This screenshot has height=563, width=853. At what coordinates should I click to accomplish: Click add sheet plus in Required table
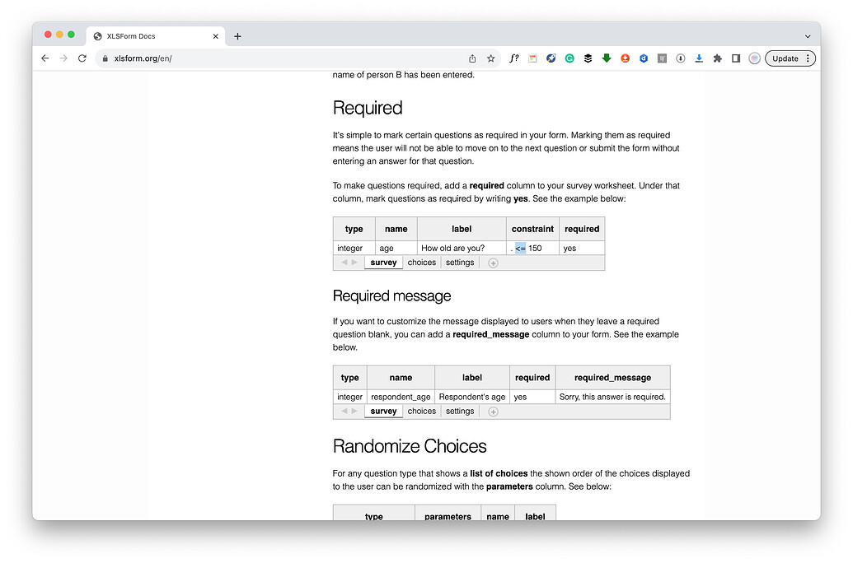pyautogui.click(x=493, y=263)
